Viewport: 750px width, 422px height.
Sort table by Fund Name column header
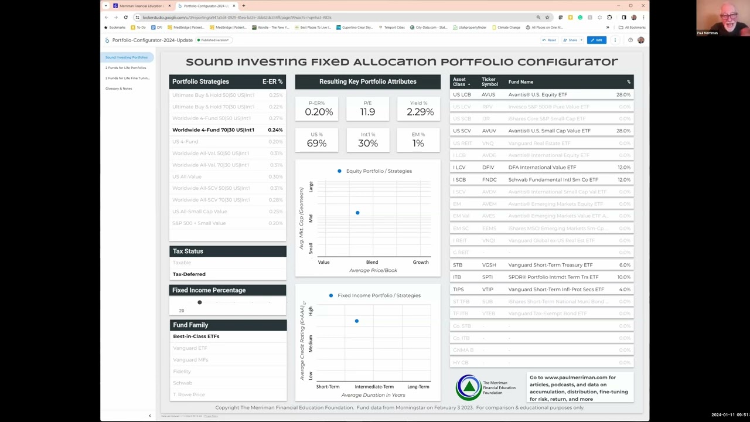click(x=520, y=82)
